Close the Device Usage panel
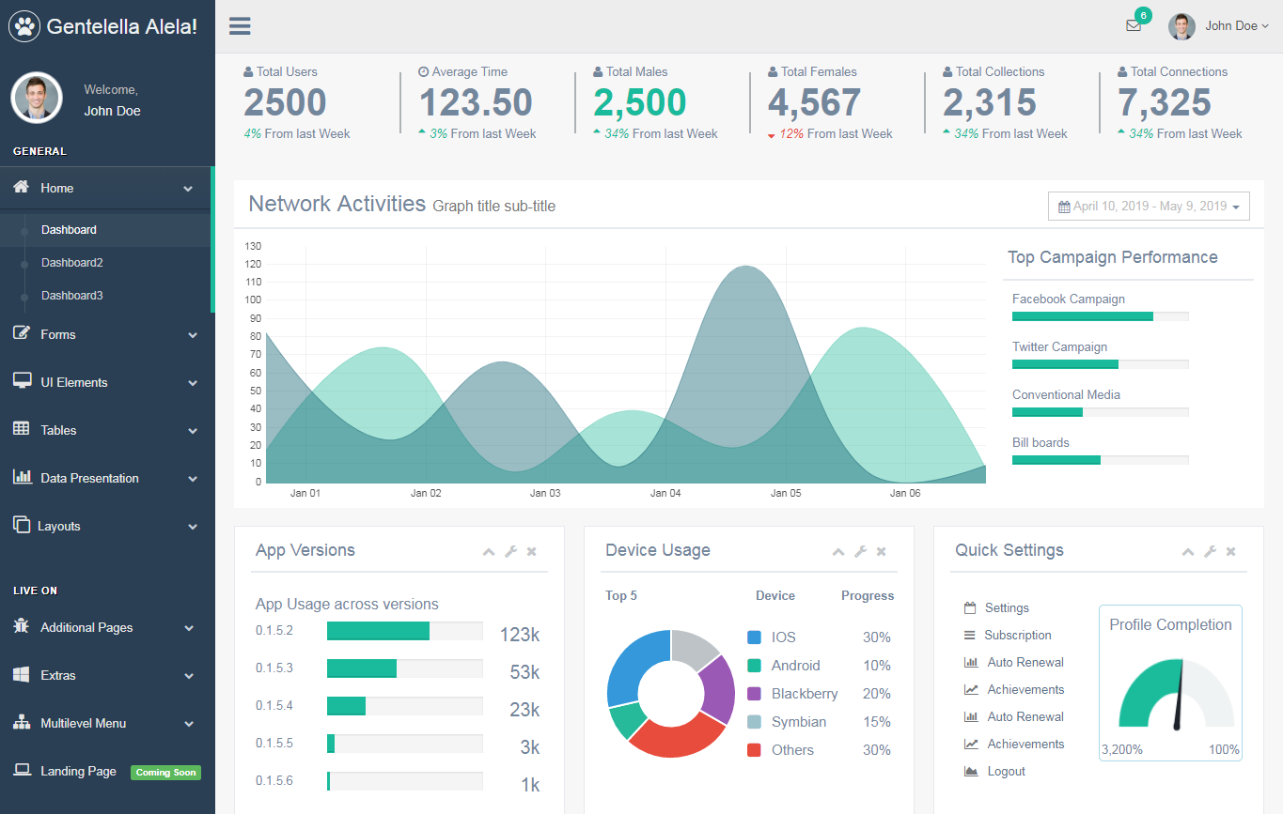 (x=881, y=552)
